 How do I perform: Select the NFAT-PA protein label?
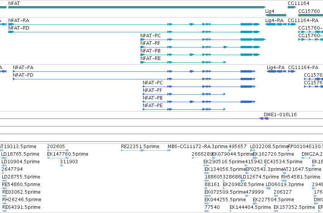click(23, 68)
